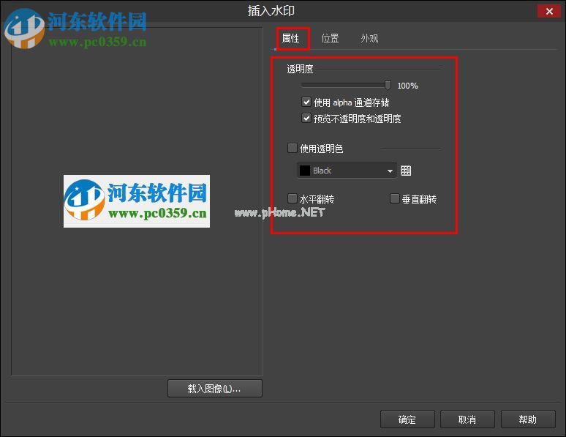Click the 透明度 slider handle

click(x=388, y=86)
